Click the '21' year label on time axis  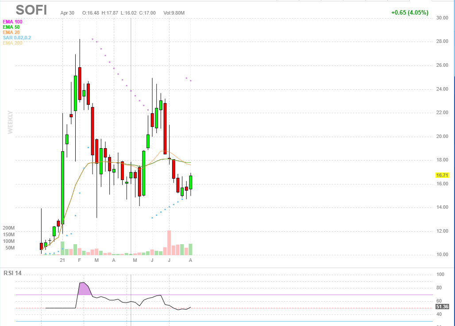pyautogui.click(x=62, y=260)
